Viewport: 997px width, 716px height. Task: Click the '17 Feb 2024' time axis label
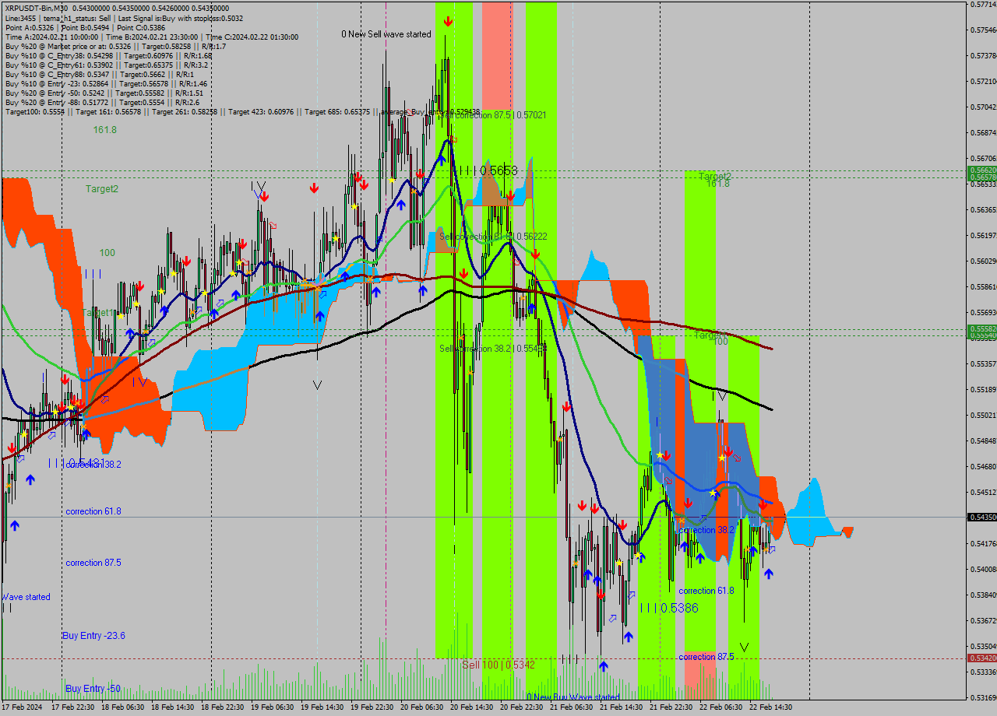tap(22, 708)
